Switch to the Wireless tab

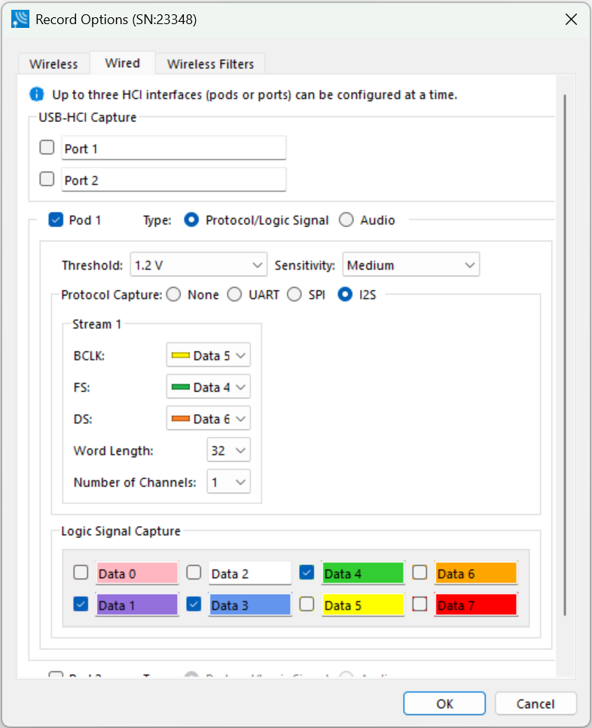click(53, 63)
